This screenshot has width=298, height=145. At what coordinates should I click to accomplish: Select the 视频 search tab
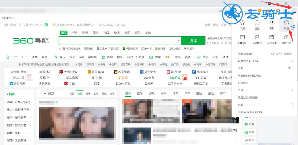(x=85, y=33)
